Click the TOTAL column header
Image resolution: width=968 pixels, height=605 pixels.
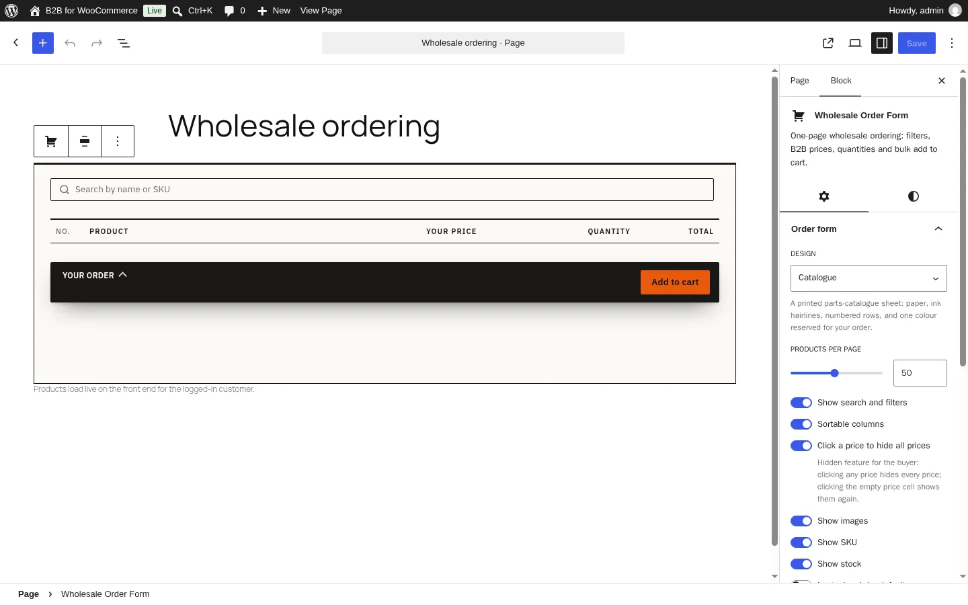click(x=700, y=231)
